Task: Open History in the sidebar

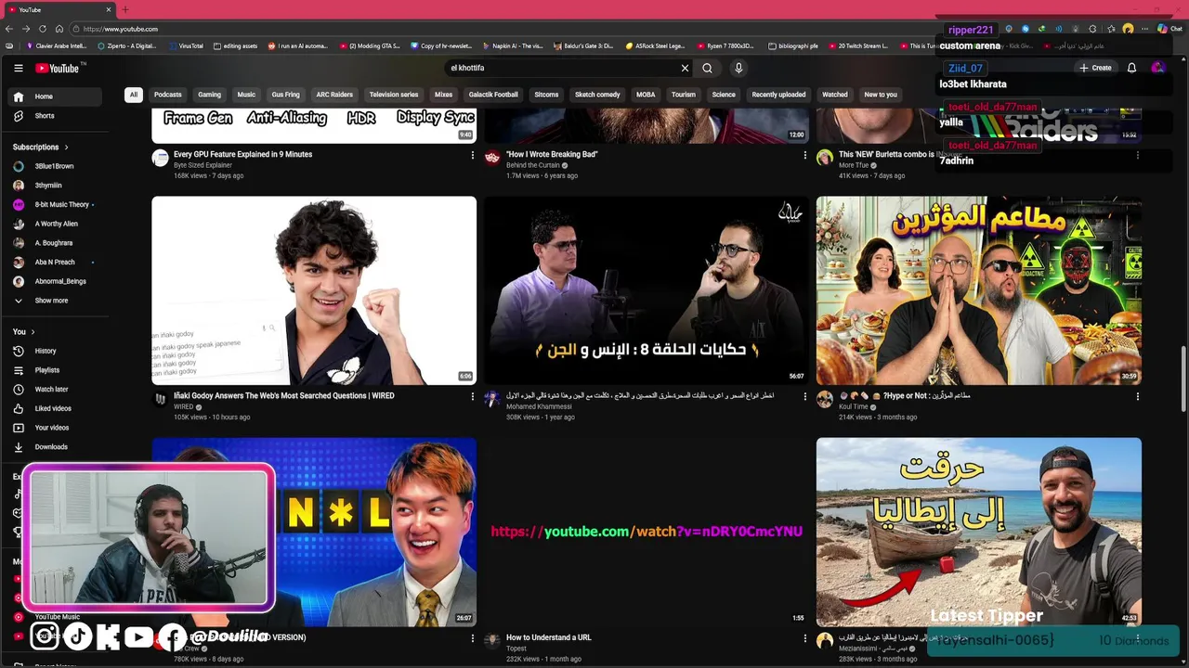Action: tap(55, 351)
